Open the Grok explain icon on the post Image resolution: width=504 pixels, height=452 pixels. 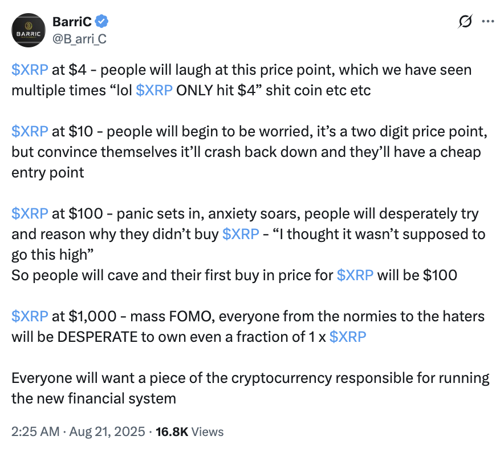pyautogui.click(x=465, y=22)
